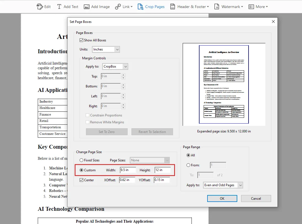Click the More tools icon
This screenshot has width=302, height=224.
point(251,7)
